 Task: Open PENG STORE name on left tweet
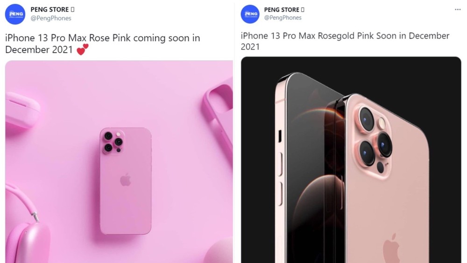(x=50, y=9)
